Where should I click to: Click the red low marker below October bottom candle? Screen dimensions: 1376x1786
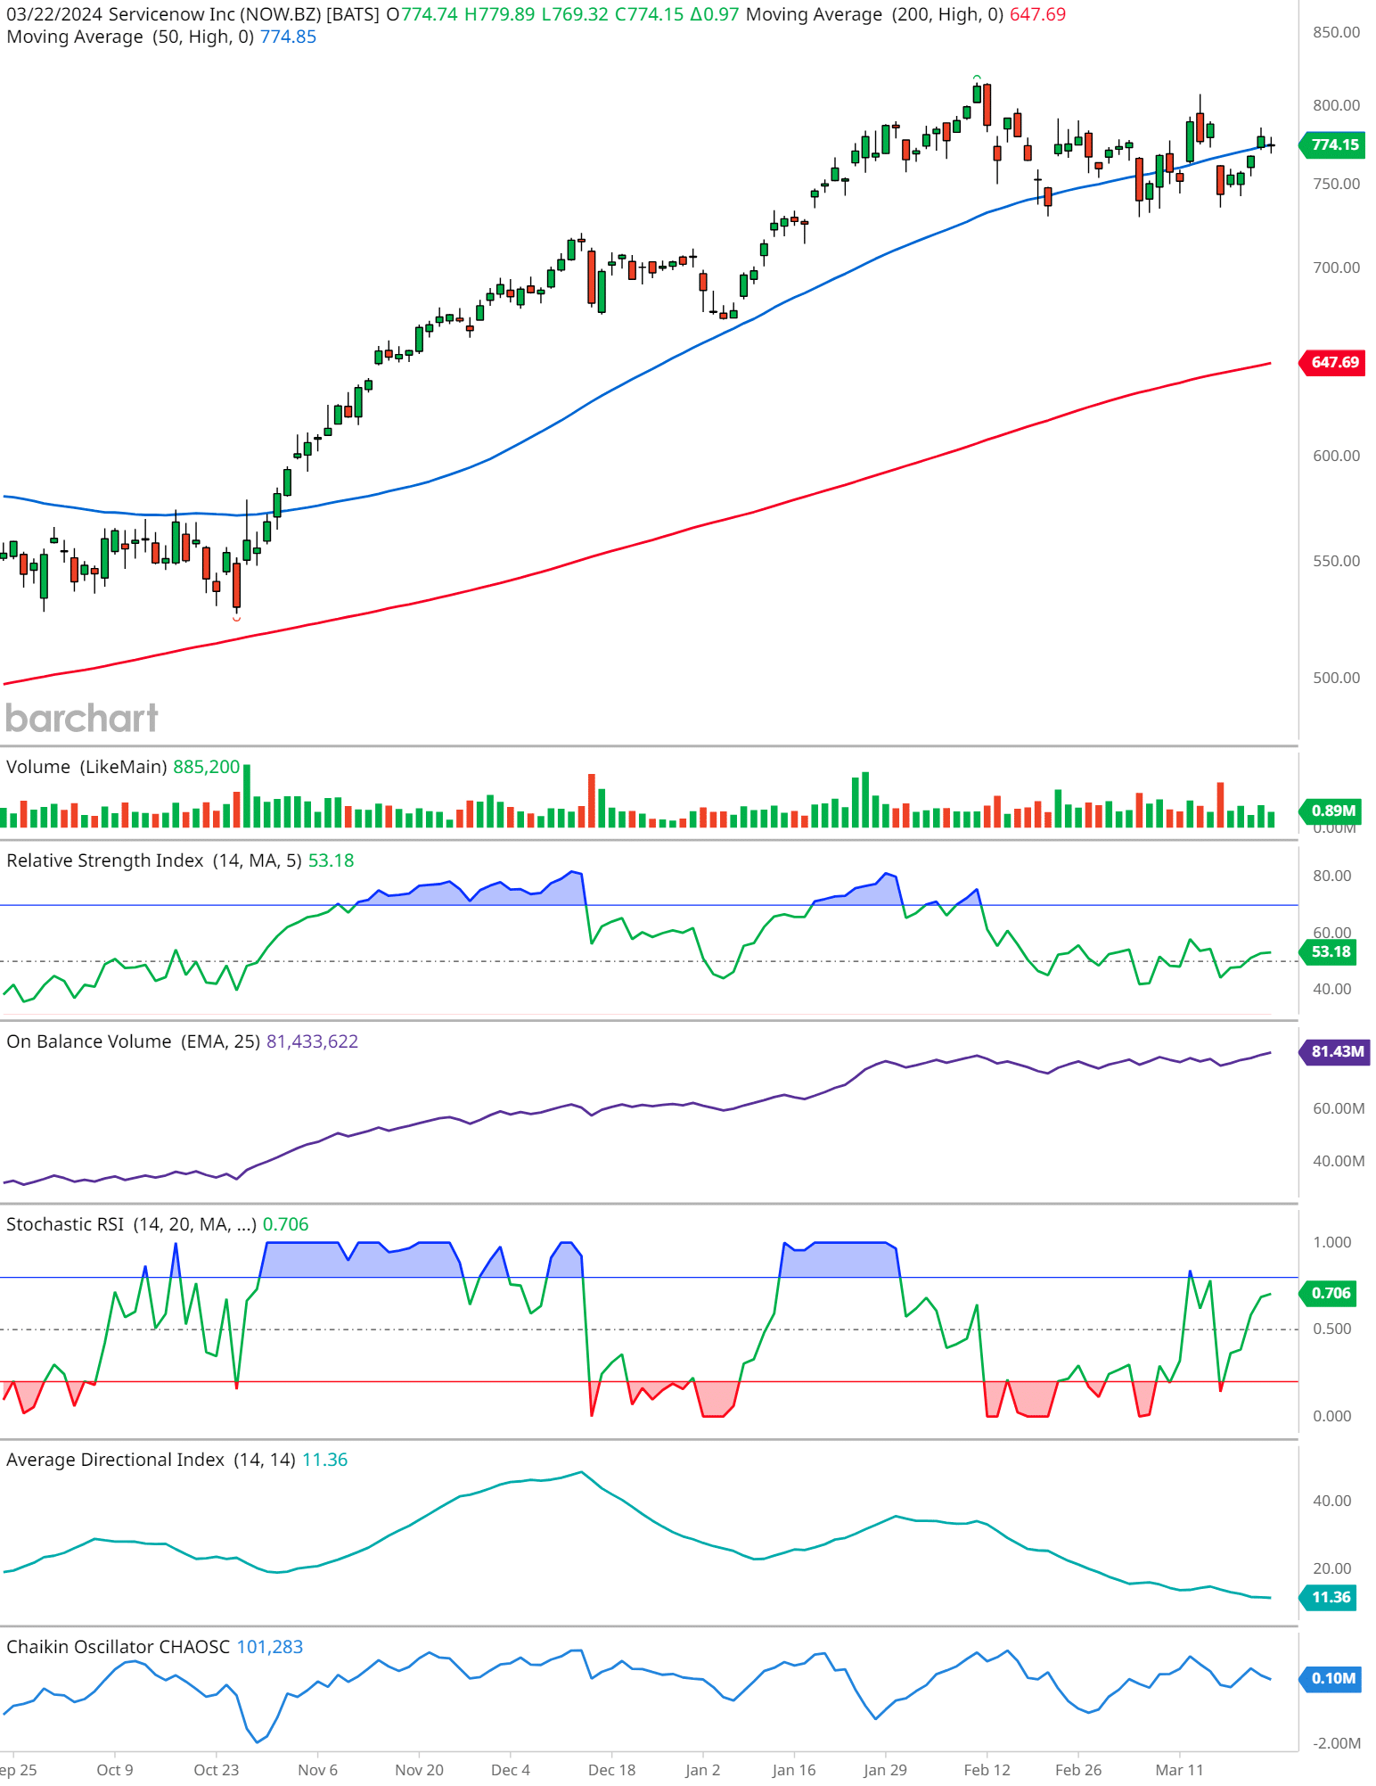click(236, 618)
